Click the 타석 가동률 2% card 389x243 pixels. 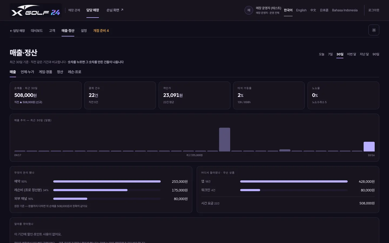tap(269, 96)
